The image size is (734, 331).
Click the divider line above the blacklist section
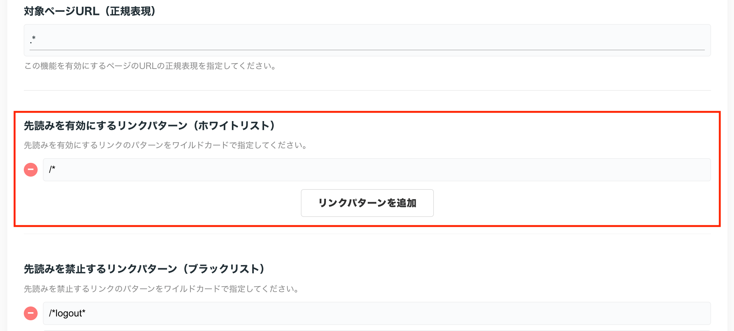coord(367,234)
